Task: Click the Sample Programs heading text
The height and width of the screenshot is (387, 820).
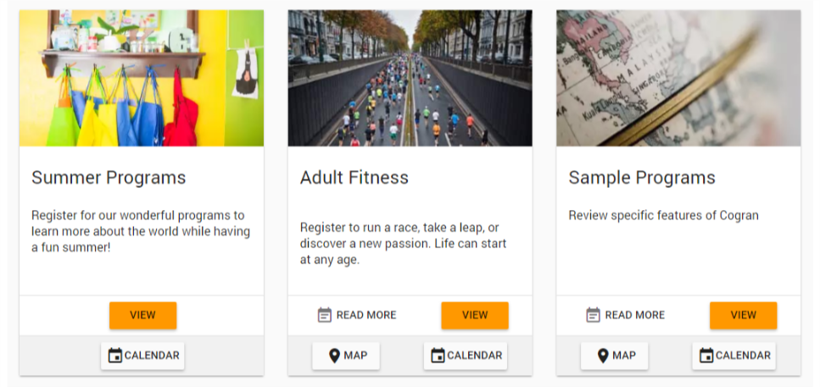Action: [x=642, y=178]
